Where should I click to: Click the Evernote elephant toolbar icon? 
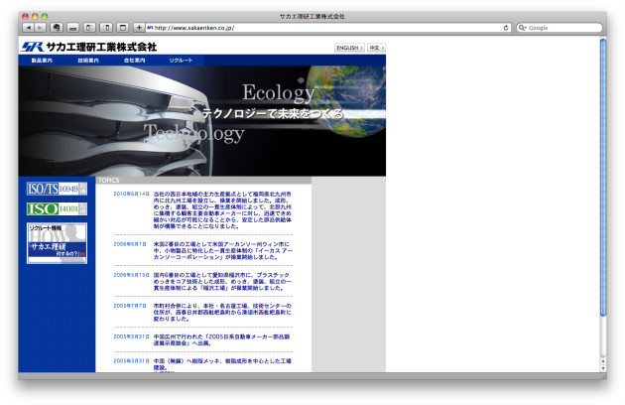click(x=57, y=28)
